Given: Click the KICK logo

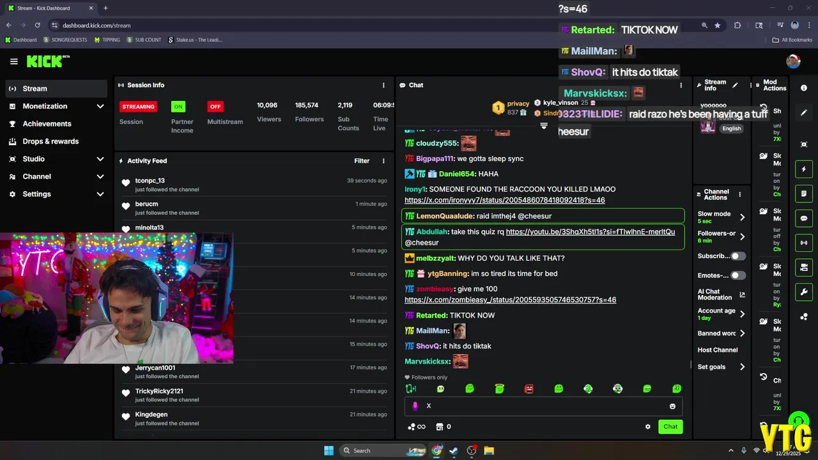Looking at the screenshot, I should pyautogui.click(x=48, y=61).
